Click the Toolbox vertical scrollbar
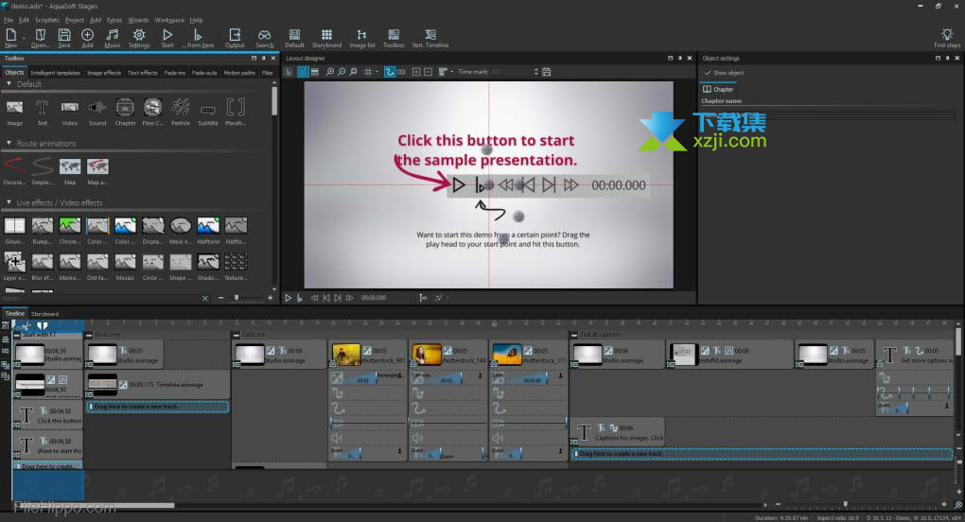The height and width of the screenshot is (522, 965). [x=274, y=101]
